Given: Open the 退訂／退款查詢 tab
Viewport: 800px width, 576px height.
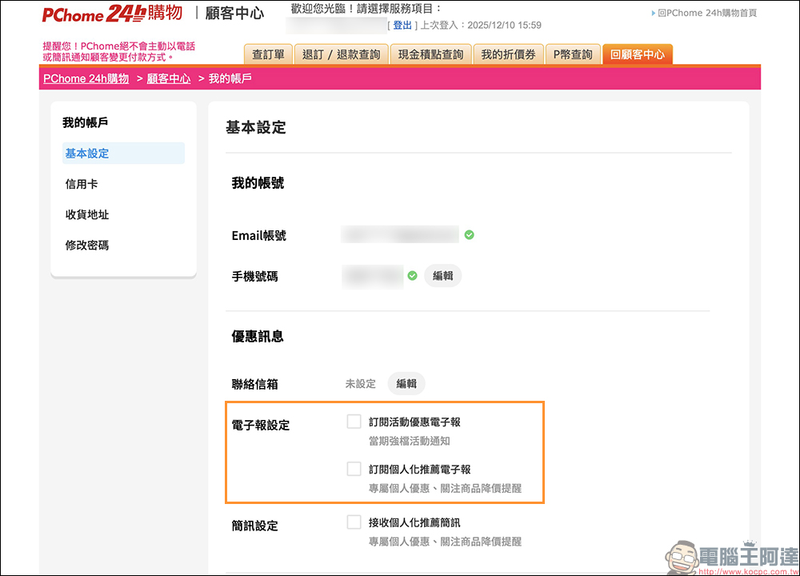Looking at the screenshot, I should pyautogui.click(x=342, y=54).
